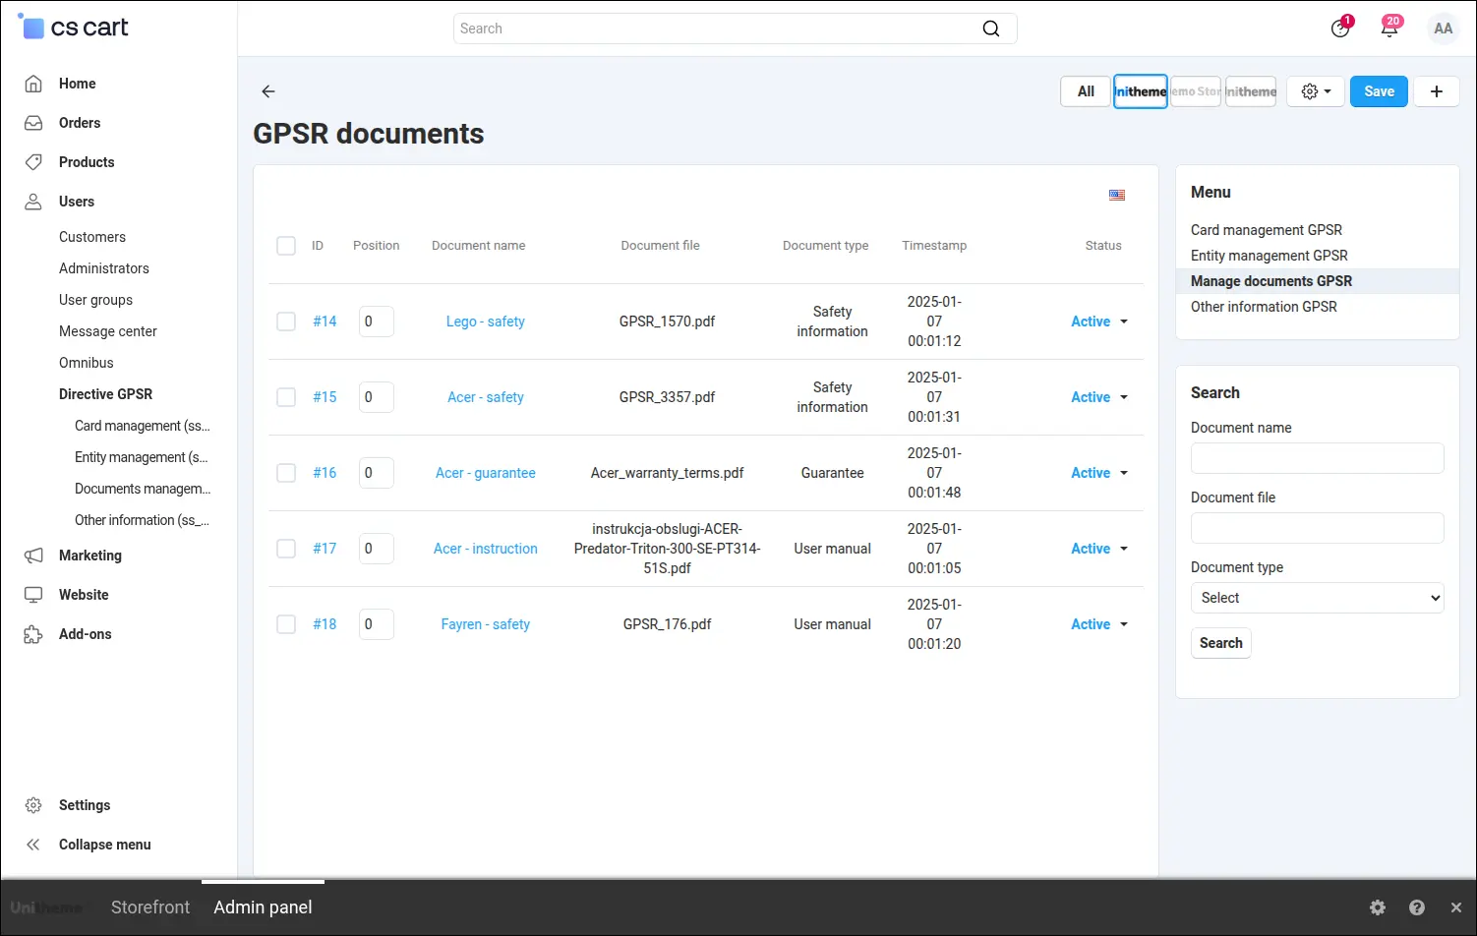The image size is (1477, 936).
Task: Check the box for document #17
Action: 286,549
